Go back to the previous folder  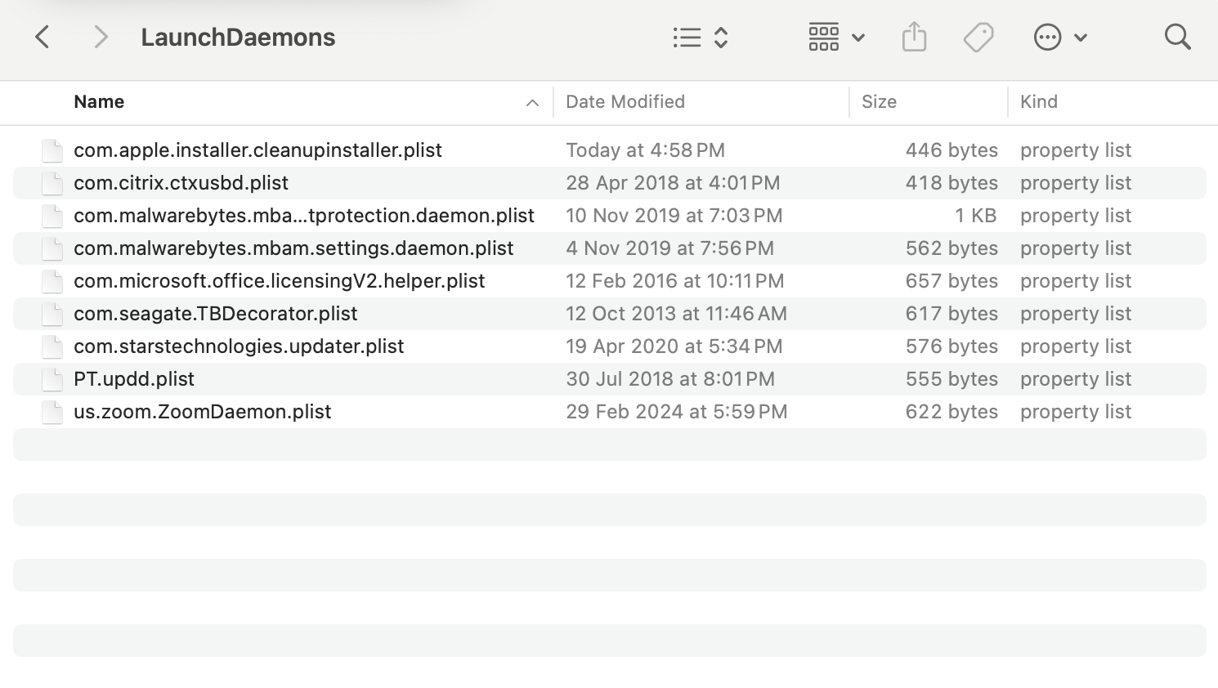(x=43, y=37)
